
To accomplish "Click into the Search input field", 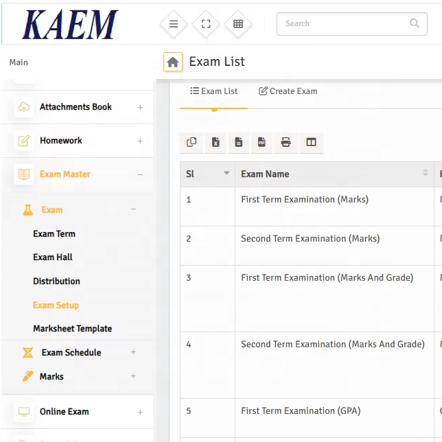I will [x=343, y=23].
